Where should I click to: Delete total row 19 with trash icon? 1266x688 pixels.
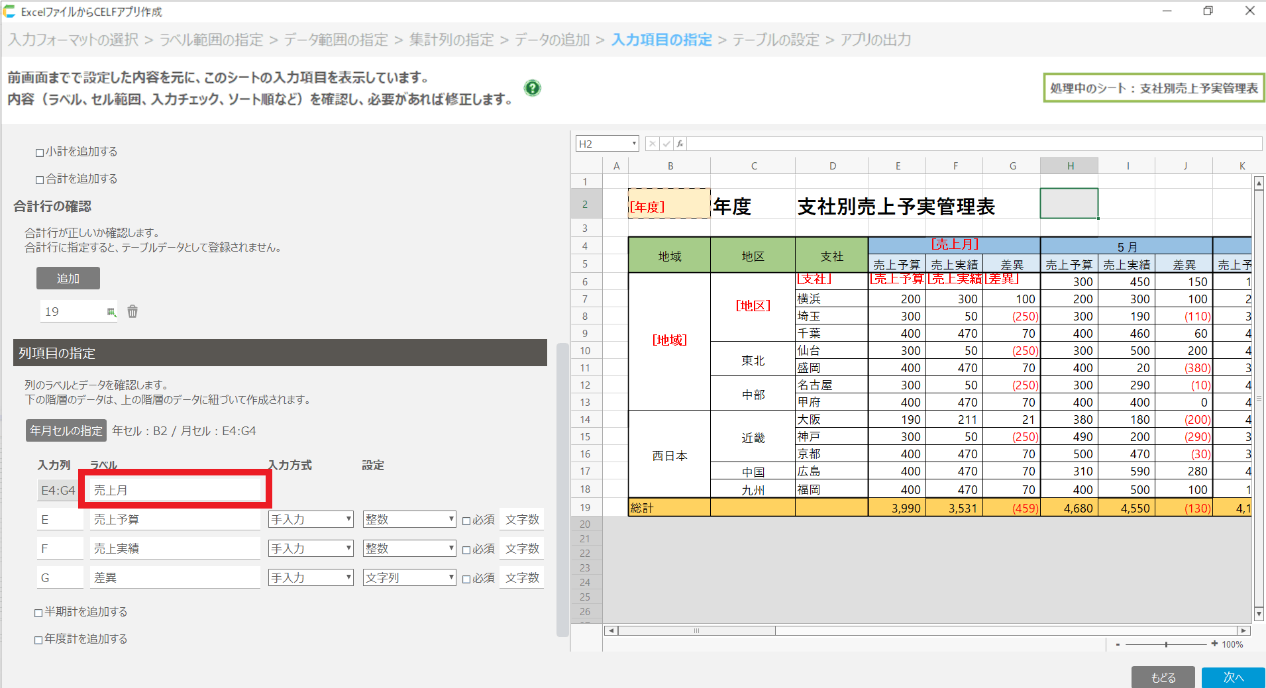coord(132,311)
